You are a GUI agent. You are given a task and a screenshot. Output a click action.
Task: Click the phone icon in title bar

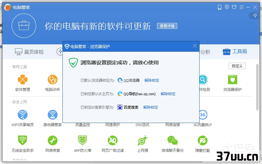pyautogui.click(x=219, y=7)
